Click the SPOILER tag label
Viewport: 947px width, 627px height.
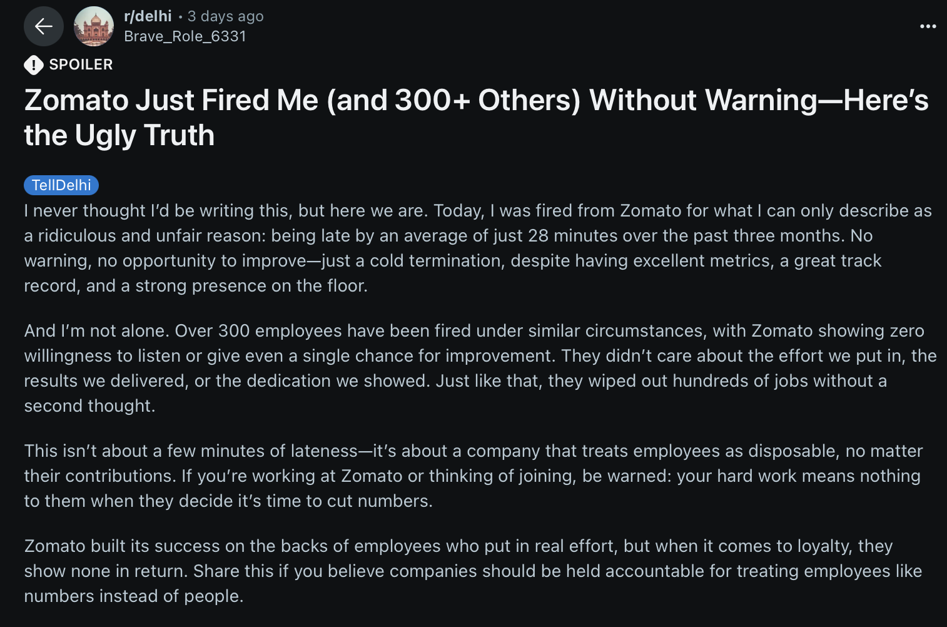coord(81,64)
